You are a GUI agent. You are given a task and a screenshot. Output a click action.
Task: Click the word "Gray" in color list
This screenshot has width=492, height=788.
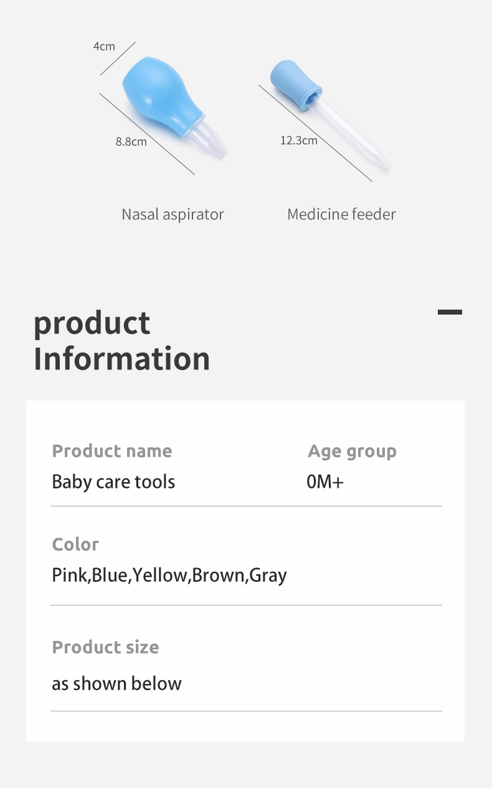(268, 575)
